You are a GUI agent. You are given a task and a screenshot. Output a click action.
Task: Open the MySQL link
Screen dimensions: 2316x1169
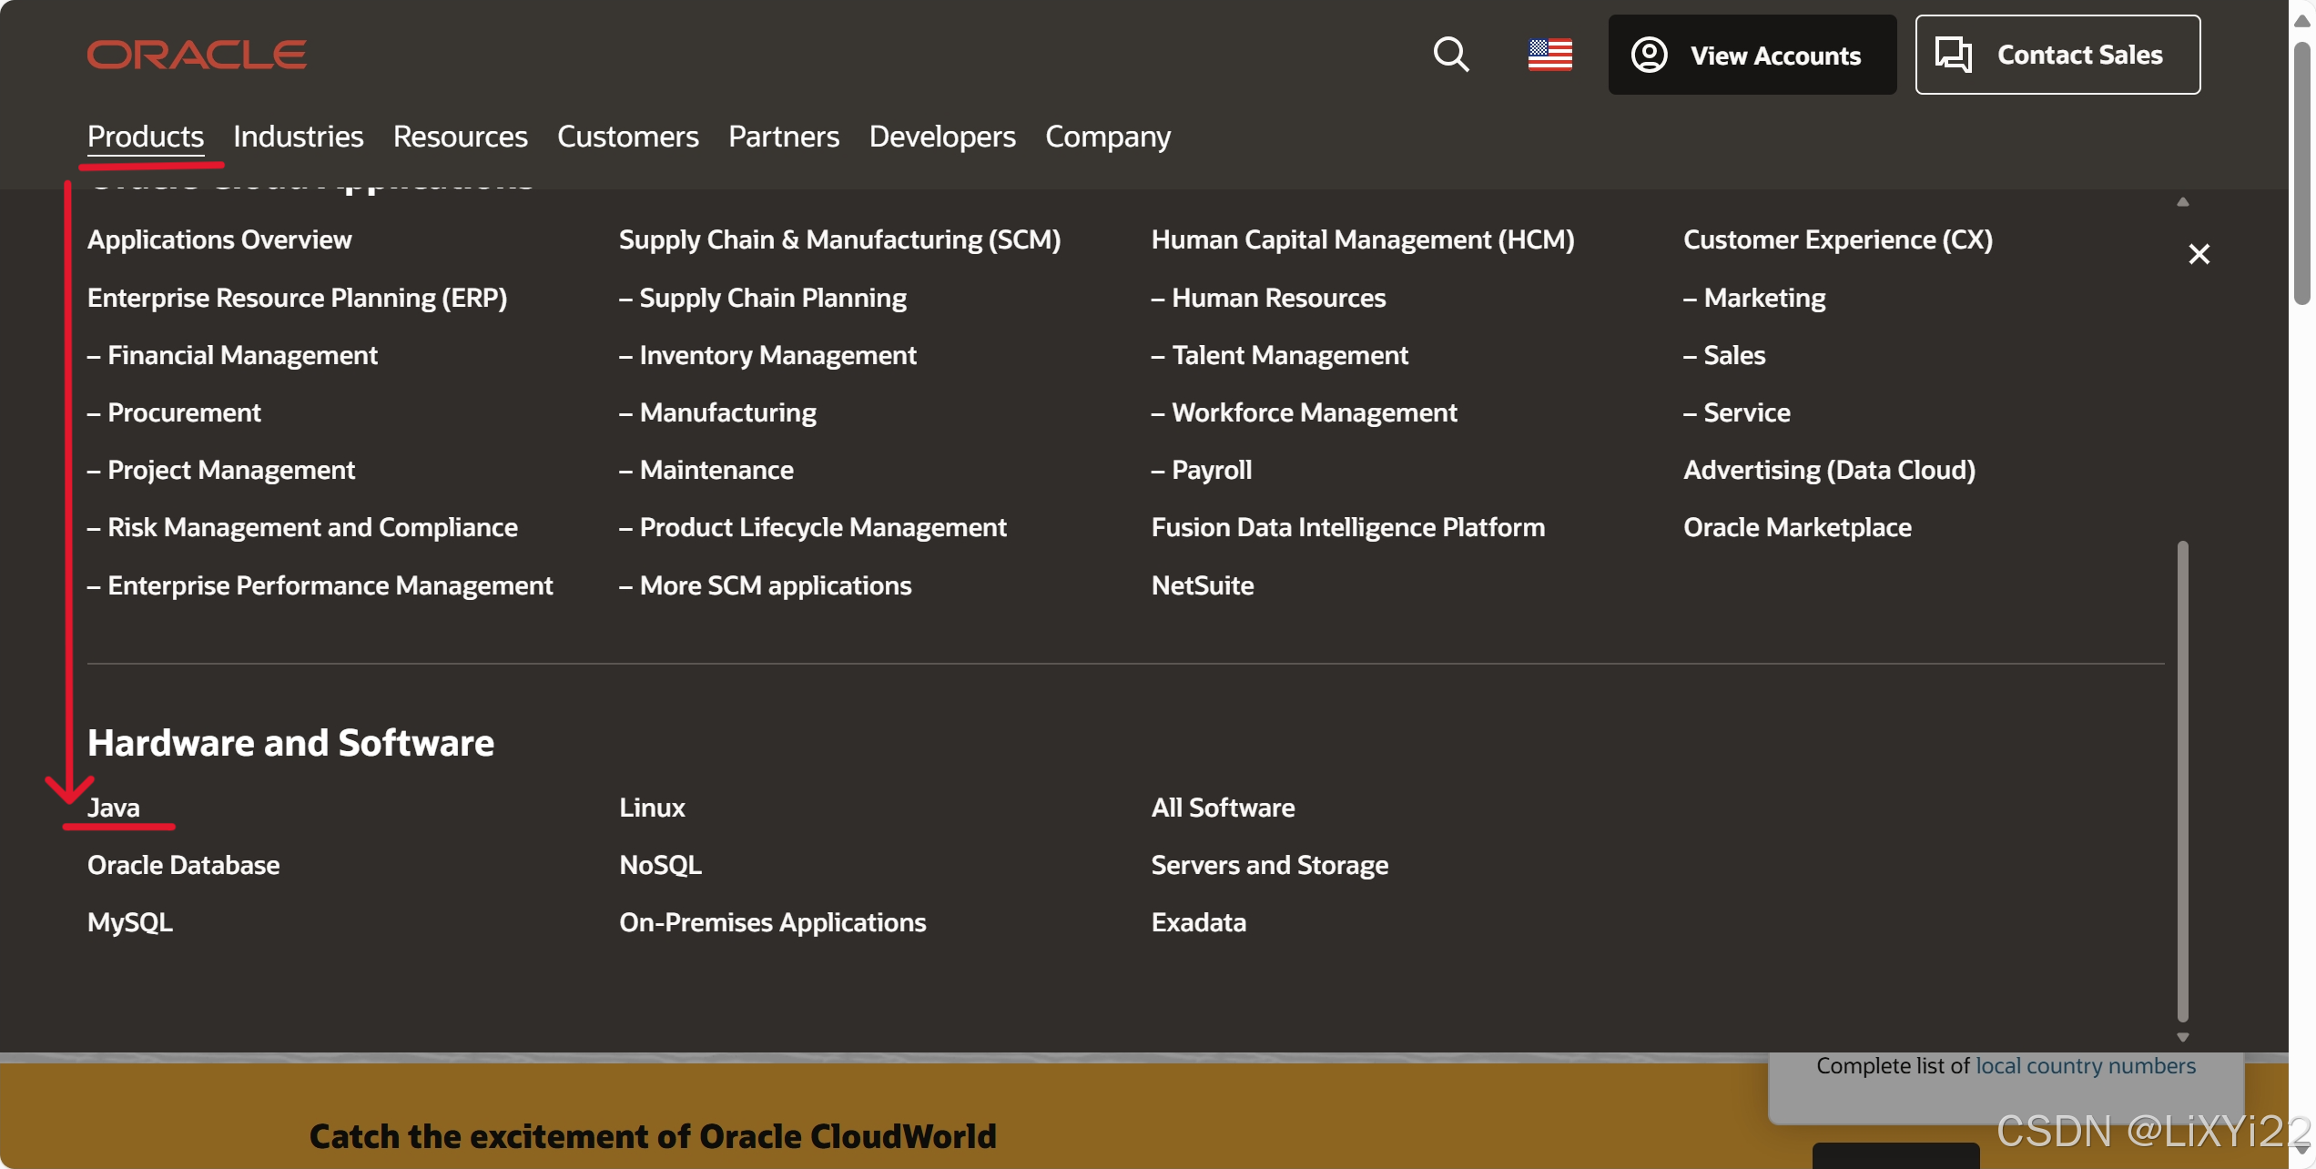pyautogui.click(x=130, y=922)
